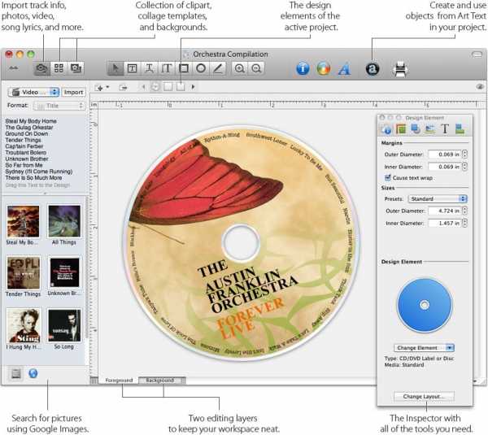This screenshot has height=435, width=488.
Task: Open Google Images search globe icon
Action: tap(33, 373)
